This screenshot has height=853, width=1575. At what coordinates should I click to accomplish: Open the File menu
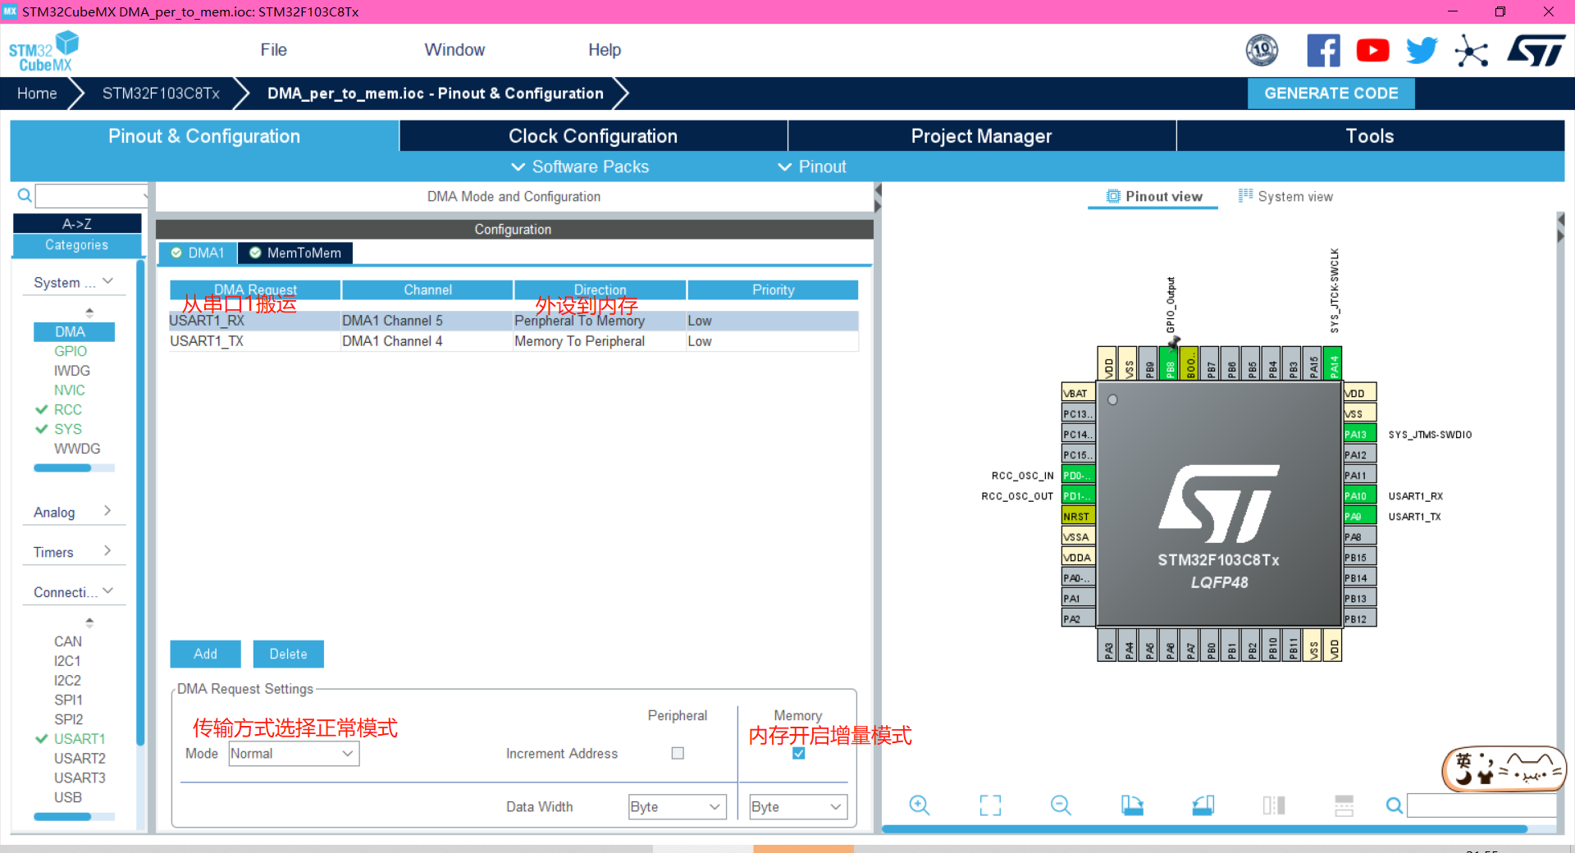click(x=273, y=50)
